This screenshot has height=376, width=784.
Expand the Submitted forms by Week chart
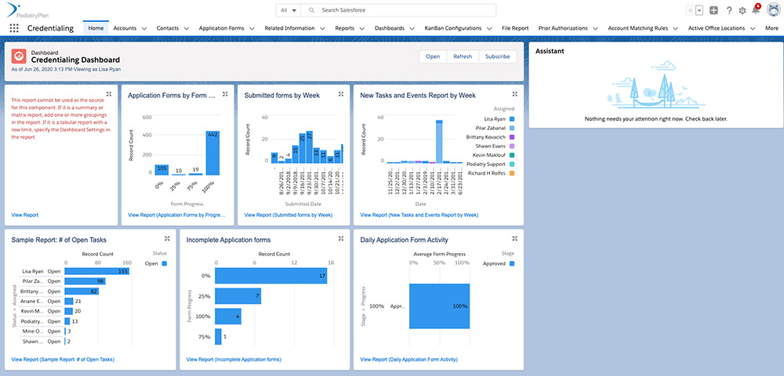[341, 94]
